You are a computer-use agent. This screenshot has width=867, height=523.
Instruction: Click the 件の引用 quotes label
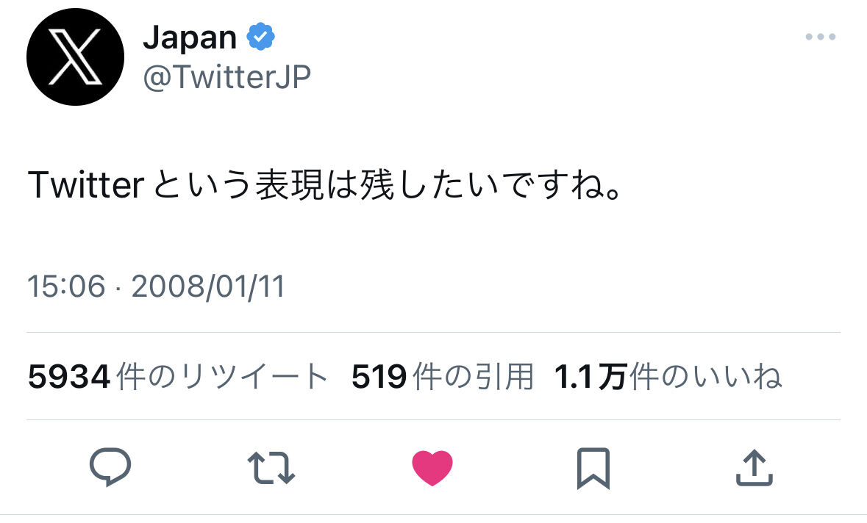(474, 377)
